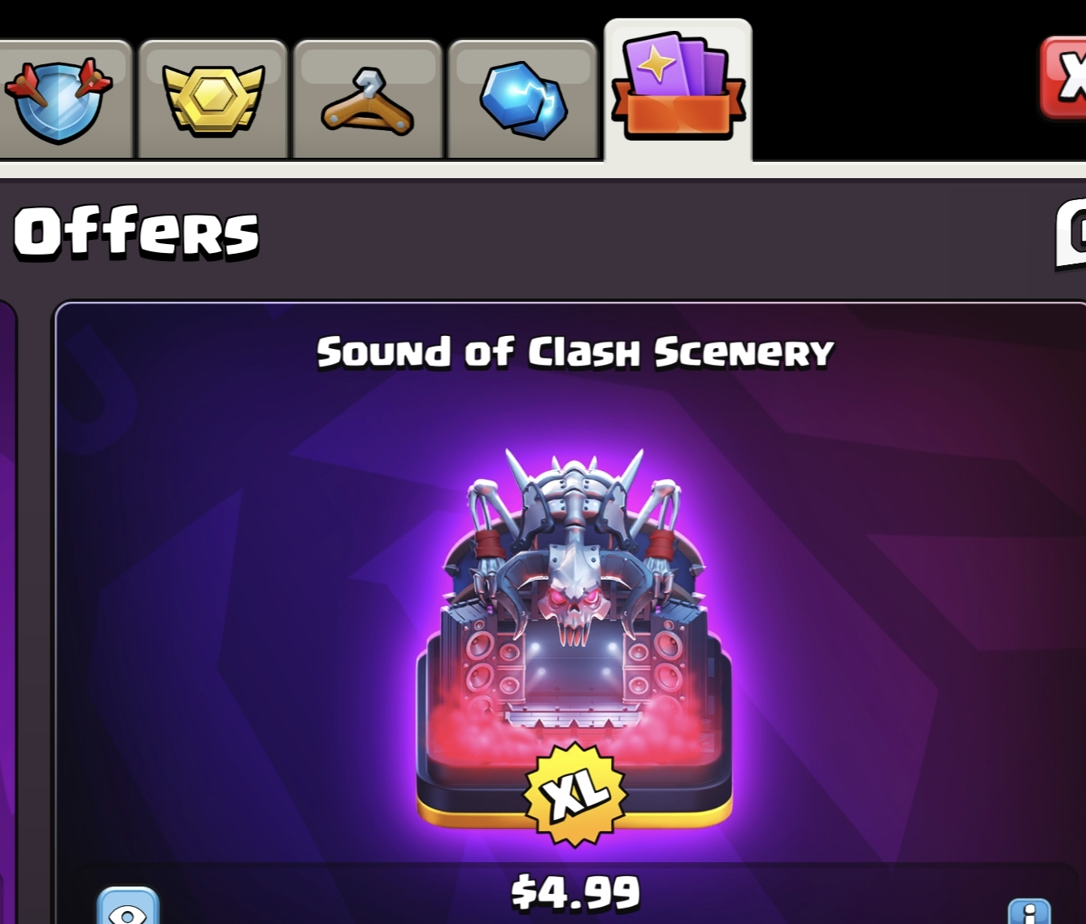The width and height of the screenshot is (1086, 924).
Task: Select the previous offer card at left edge
Action: (x=7, y=610)
